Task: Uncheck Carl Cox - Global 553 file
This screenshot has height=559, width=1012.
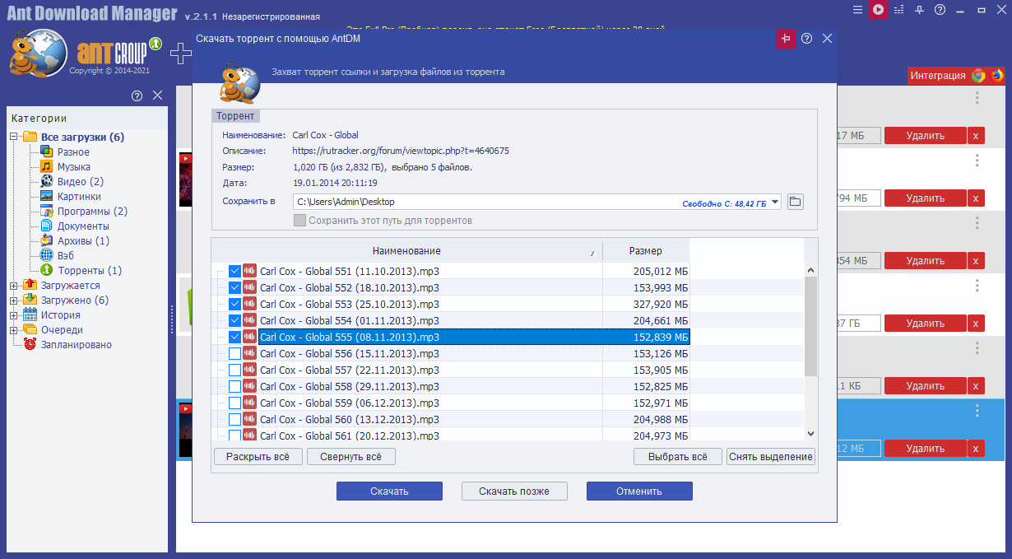Action: click(x=235, y=304)
